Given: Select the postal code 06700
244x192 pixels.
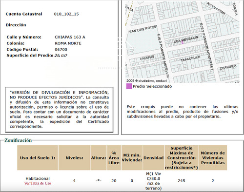Looking at the screenshot, I should [x=61, y=49].
